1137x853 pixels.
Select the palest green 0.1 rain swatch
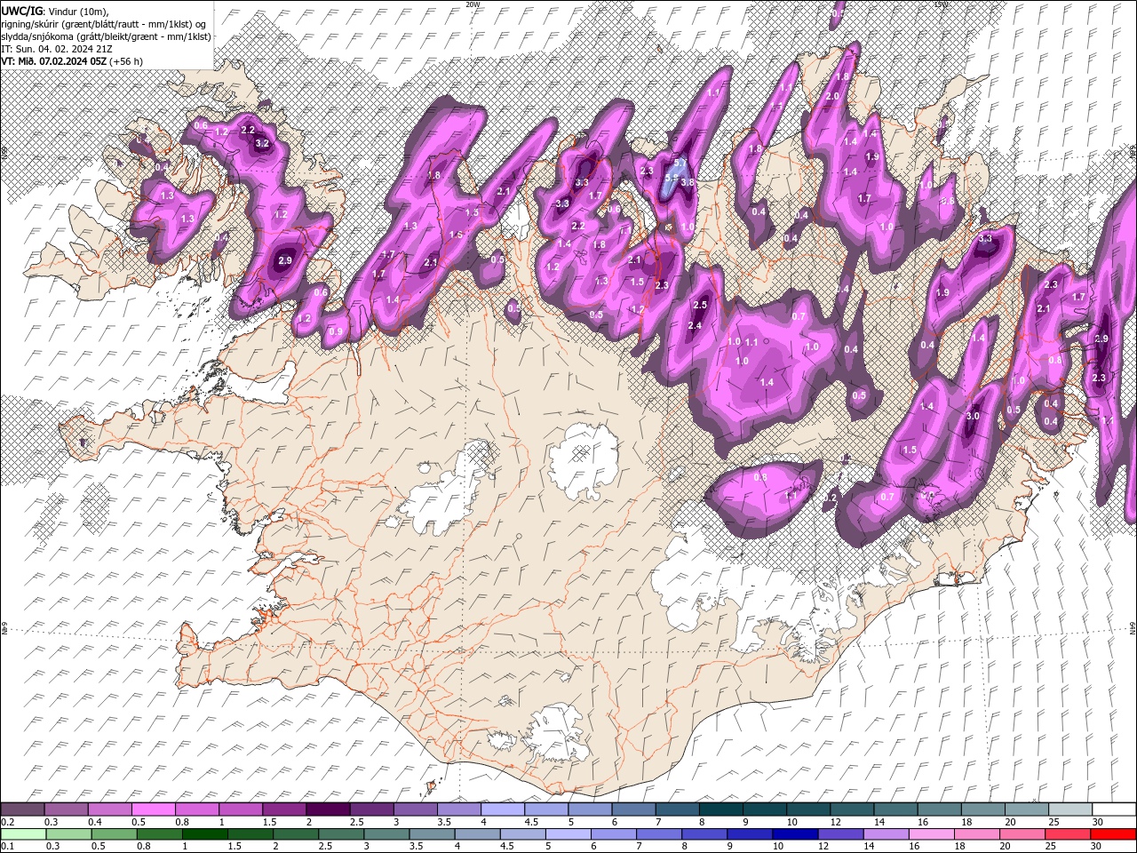23,834
